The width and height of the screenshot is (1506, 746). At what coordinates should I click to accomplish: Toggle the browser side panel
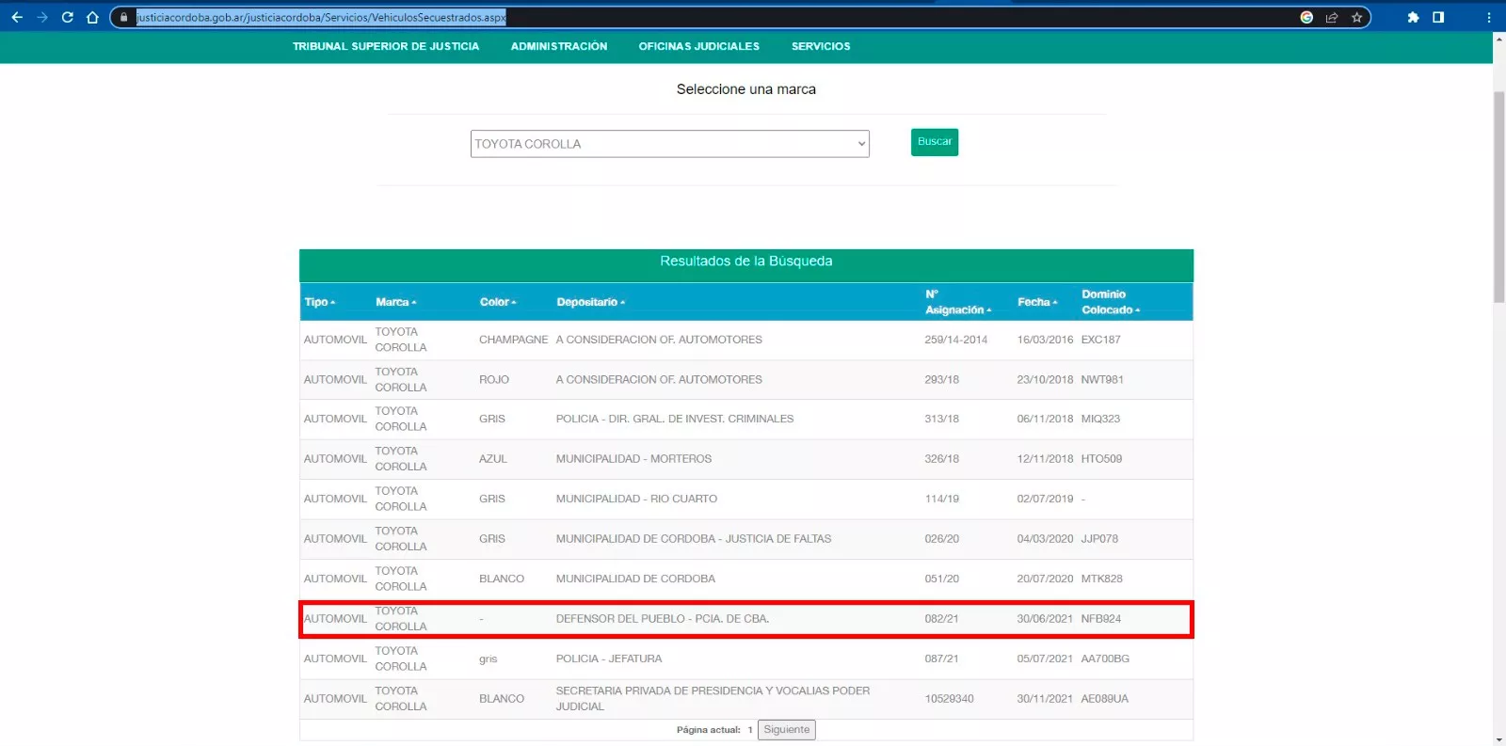click(x=1438, y=17)
